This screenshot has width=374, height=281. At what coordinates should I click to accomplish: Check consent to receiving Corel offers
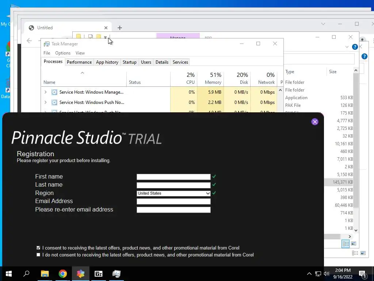pyautogui.click(x=38, y=248)
